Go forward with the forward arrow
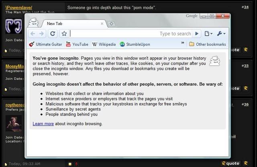The width and height of the screenshot is (257, 167). 42,34
